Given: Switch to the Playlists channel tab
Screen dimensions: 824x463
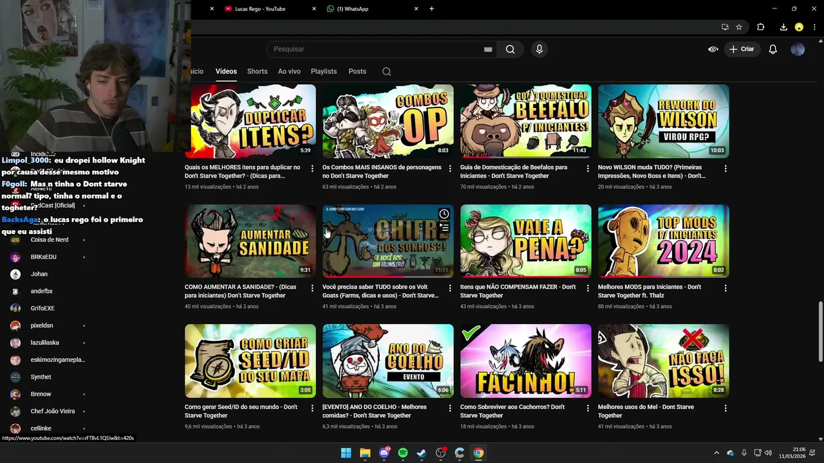Looking at the screenshot, I should pos(324,71).
